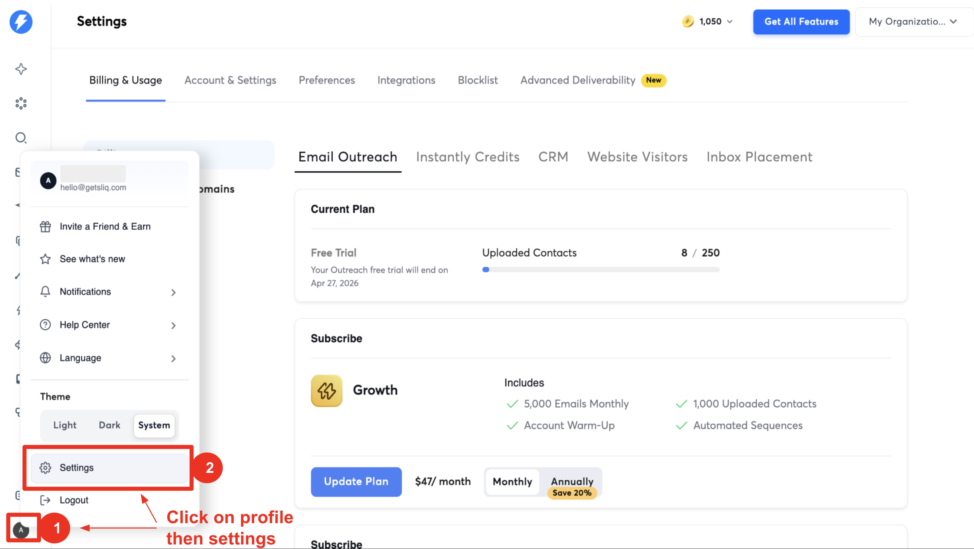Click the Notifications bell icon
The width and height of the screenshot is (974, 549).
[x=46, y=292]
